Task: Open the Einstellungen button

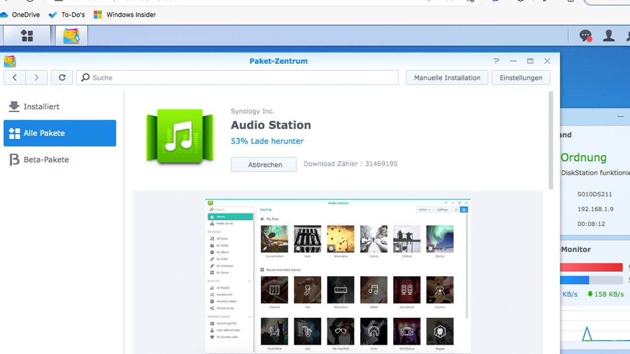Action: coord(521,78)
